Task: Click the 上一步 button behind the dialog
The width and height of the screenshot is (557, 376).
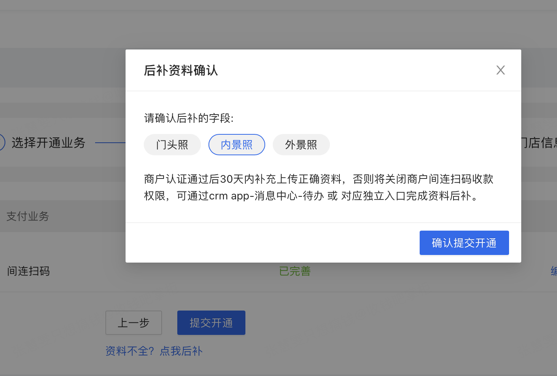Action: coord(134,323)
